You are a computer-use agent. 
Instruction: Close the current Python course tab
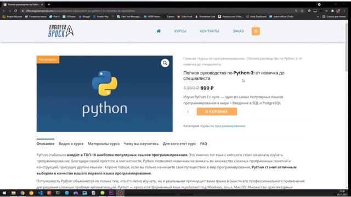pyautogui.click(x=42, y=4)
